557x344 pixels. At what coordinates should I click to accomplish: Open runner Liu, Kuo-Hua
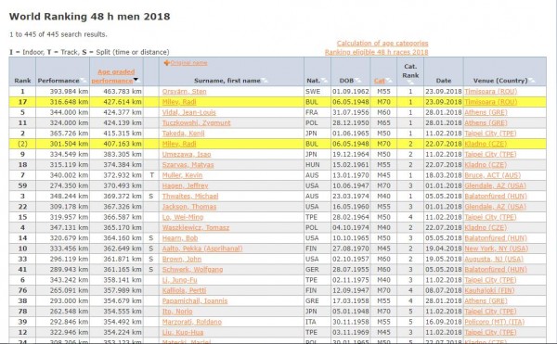[x=183, y=332]
